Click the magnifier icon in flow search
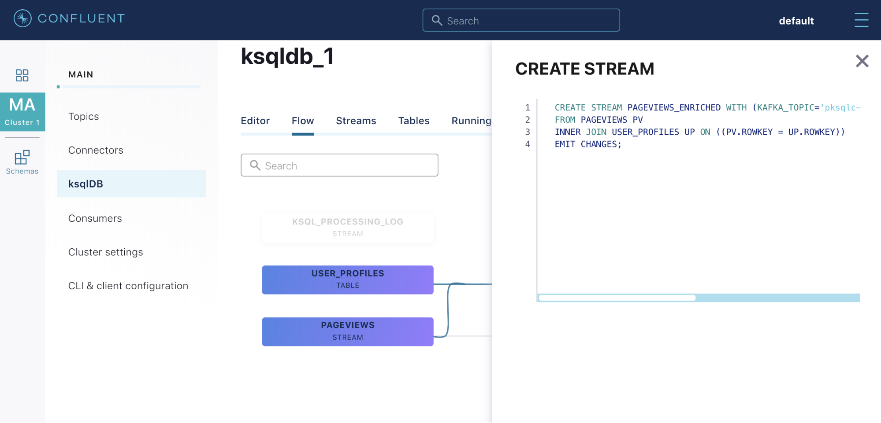 coord(255,165)
